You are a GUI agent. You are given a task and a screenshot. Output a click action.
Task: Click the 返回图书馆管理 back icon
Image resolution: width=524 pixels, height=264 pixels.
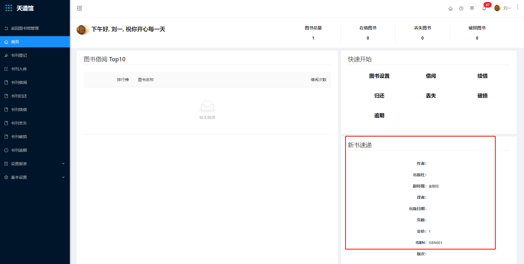[6, 28]
